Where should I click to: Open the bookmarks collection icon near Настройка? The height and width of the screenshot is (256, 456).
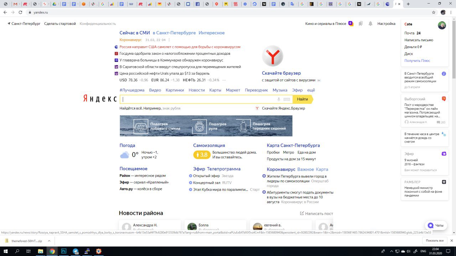(x=361, y=23)
